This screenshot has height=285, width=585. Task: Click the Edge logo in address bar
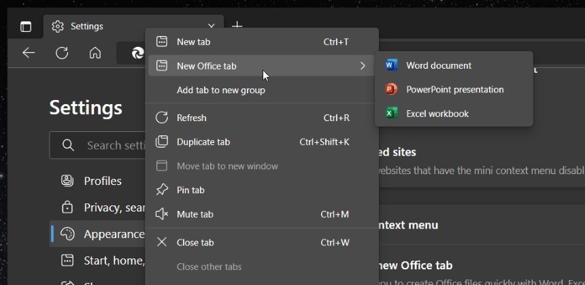[137, 53]
